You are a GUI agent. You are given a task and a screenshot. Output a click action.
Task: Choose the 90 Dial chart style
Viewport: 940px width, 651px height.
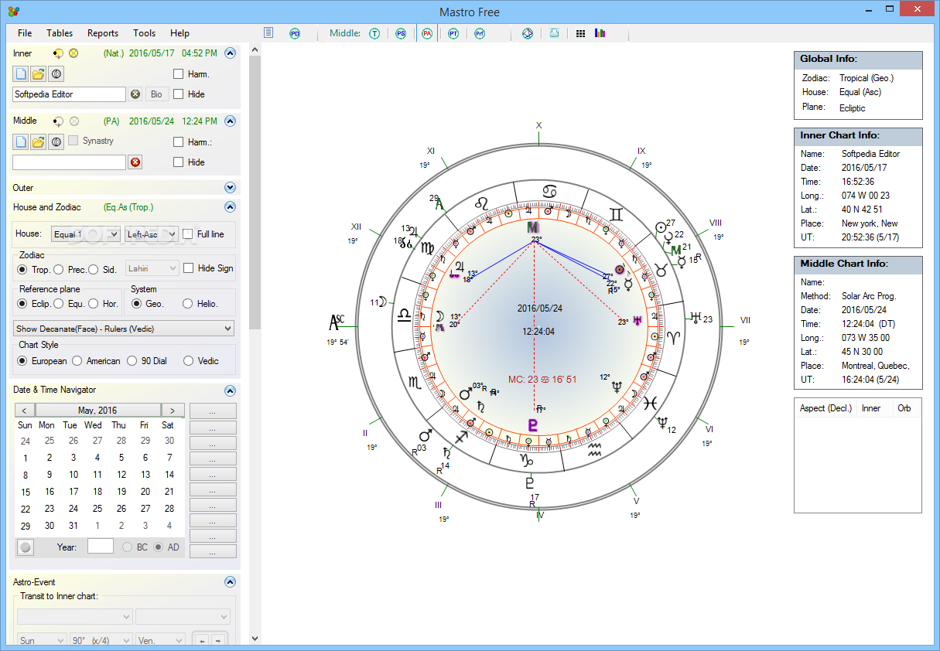[132, 361]
